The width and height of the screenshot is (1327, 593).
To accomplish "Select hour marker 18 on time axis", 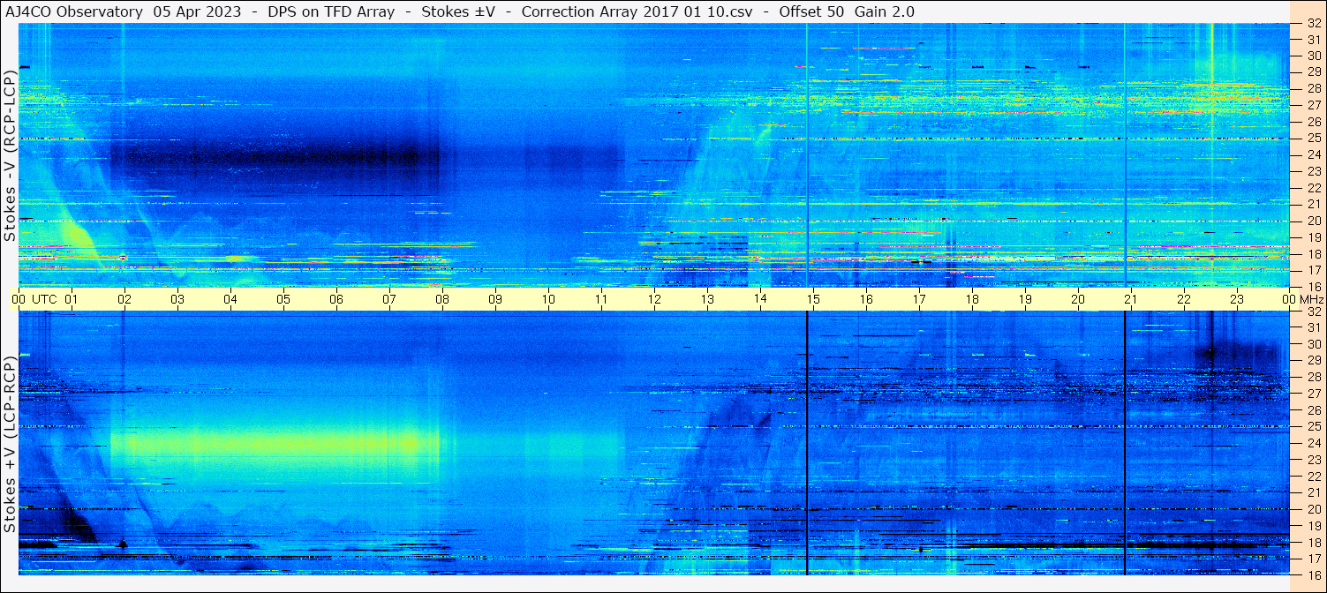I will [x=972, y=299].
